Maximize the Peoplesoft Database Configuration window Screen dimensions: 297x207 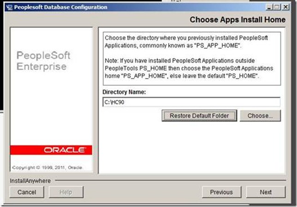(x=277, y=7)
